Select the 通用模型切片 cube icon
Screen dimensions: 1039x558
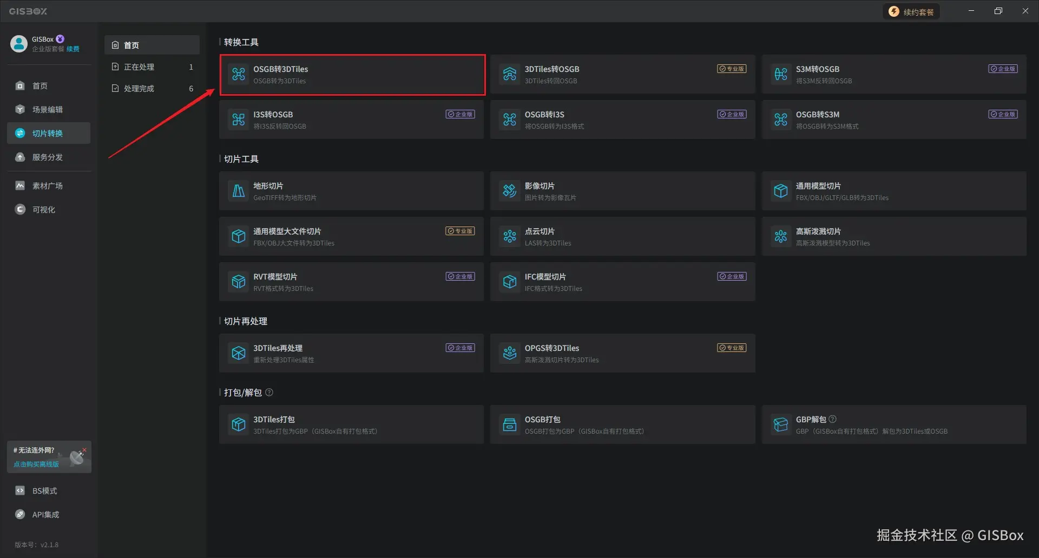click(781, 191)
